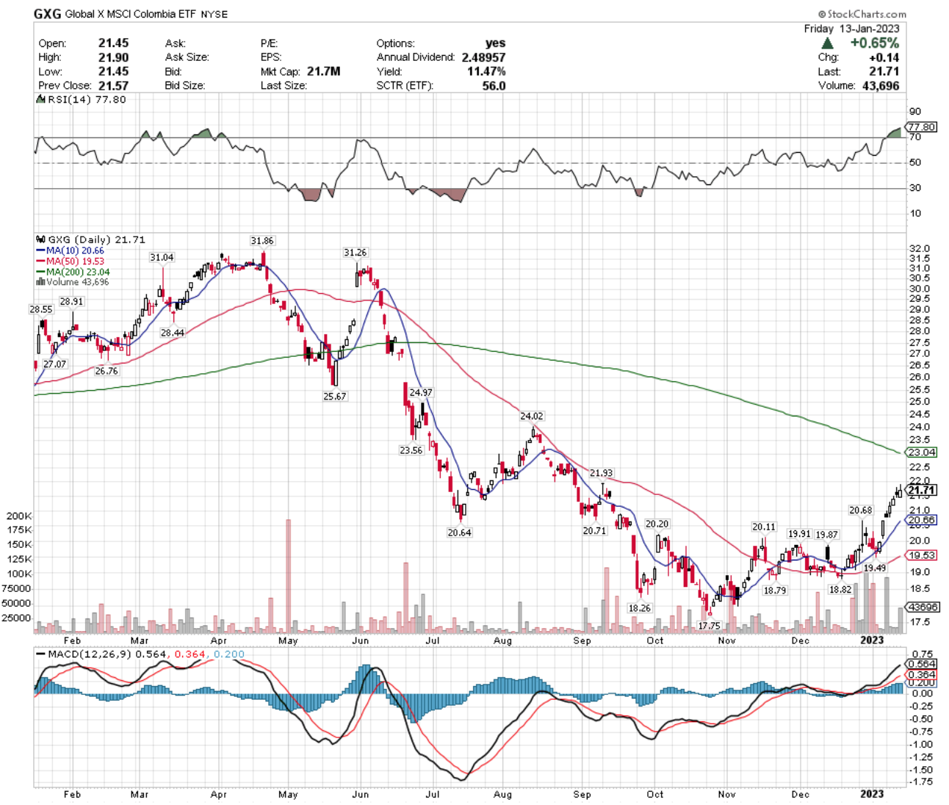
Task: Click the GXG ticker symbol title
Action: 48,14
